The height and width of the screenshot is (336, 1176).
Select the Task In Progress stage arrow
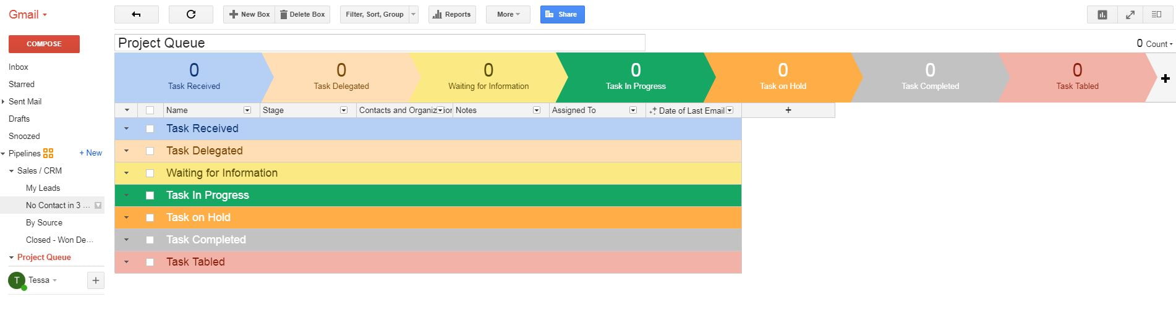click(636, 77)
